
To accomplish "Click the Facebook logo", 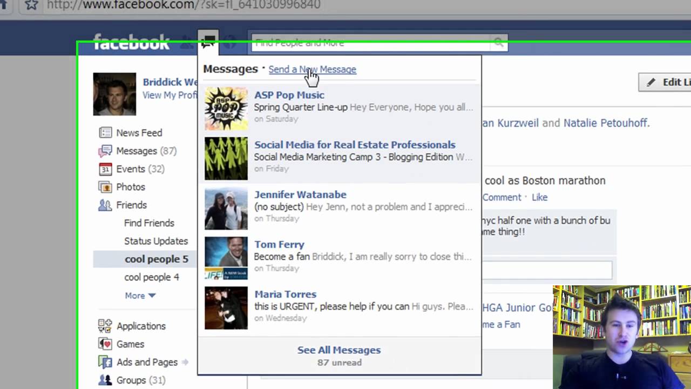I will 131,43.
